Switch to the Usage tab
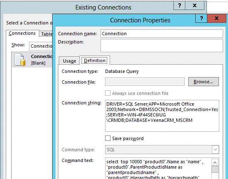The height and width of the screenshot is (179, 228). [70, 61]
